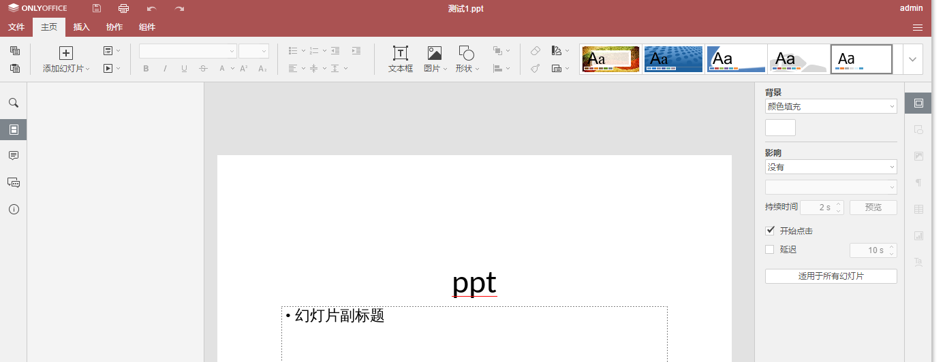The height and width of the screenshot is (362, 945).
Task: Open the Chat panel in left sidebar
Action: (x=14, y=182)
